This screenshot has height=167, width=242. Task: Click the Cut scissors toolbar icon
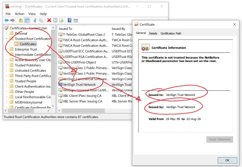click(x=35, y=20)
